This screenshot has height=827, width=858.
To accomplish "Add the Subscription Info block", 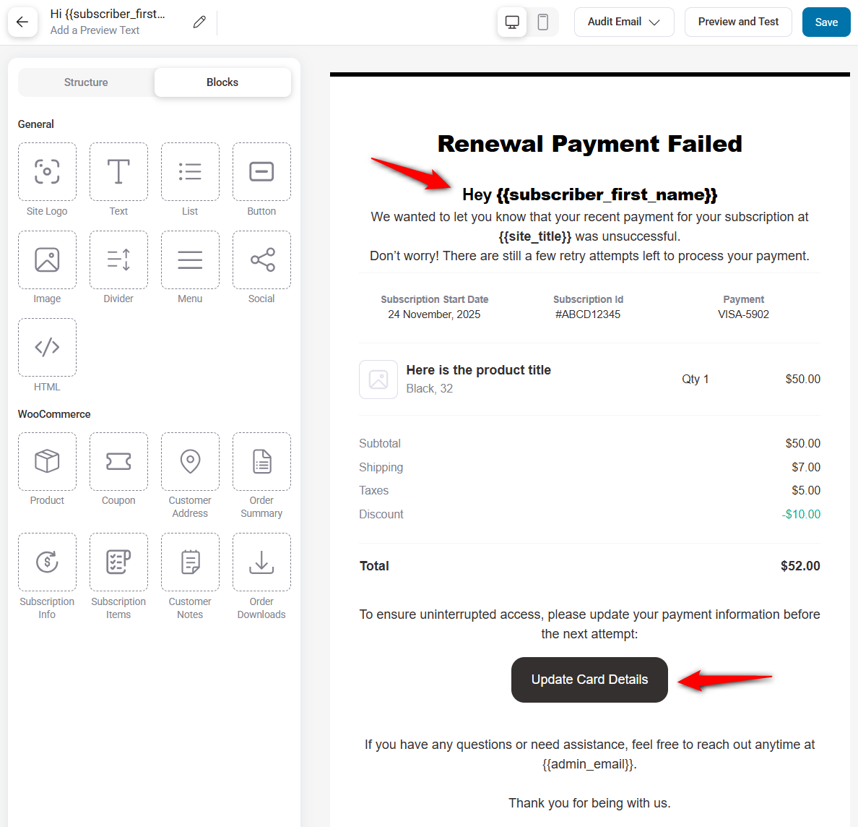I will [x=47, y=562].
